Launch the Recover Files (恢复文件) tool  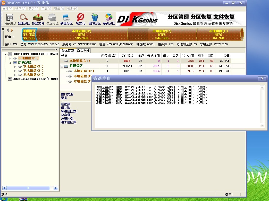38,19
